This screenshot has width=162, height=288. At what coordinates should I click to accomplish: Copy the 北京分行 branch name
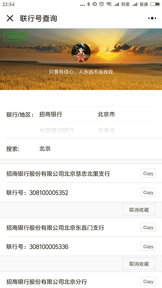coord(148,281)
